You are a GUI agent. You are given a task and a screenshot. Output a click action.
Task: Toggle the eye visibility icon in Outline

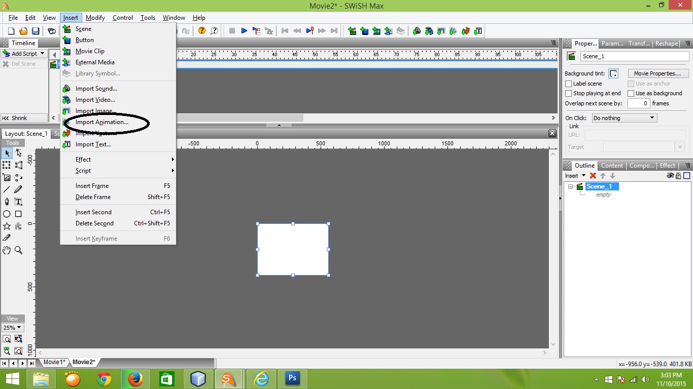click(x=670, y=176)
